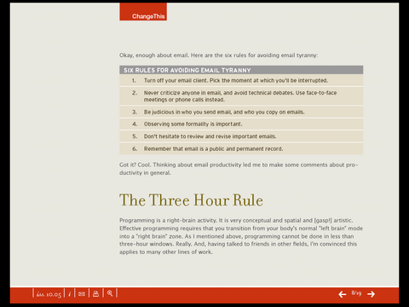Select rule 1 'Turn off your email client'
Image resolution: width=409 pixels, height=307 pixels.
(x=241, y=80)
